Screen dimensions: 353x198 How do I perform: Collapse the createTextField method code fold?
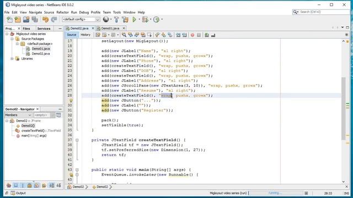[x=77, y=140]
